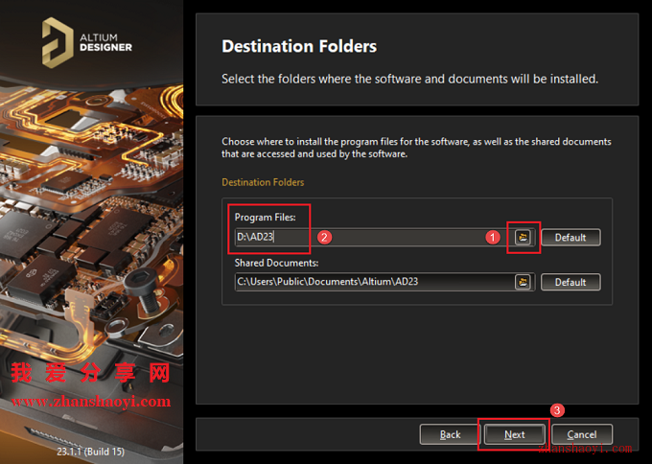Screen dimensions: 652x464
Task: Cancel the installation
Action: coord(582,434)
